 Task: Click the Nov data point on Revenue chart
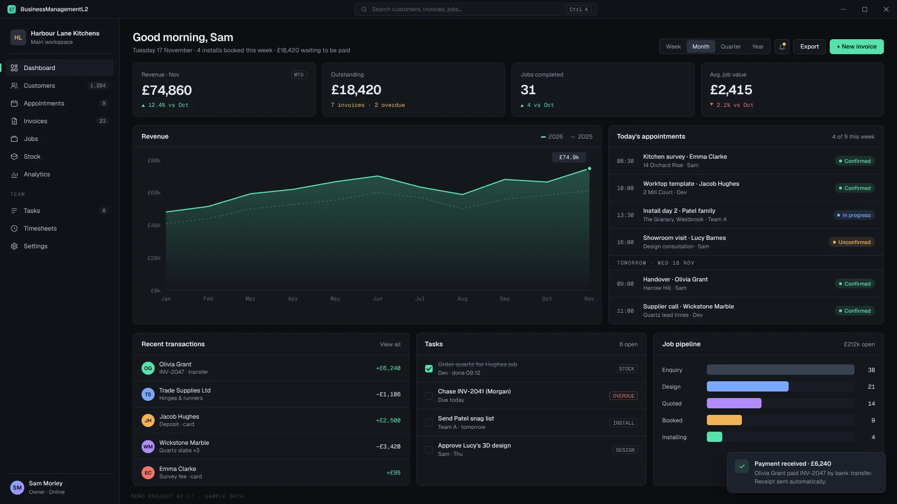590,168
